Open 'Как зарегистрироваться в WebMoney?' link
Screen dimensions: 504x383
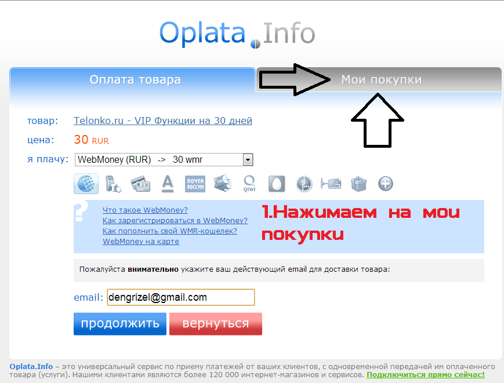tap(175, 221)
